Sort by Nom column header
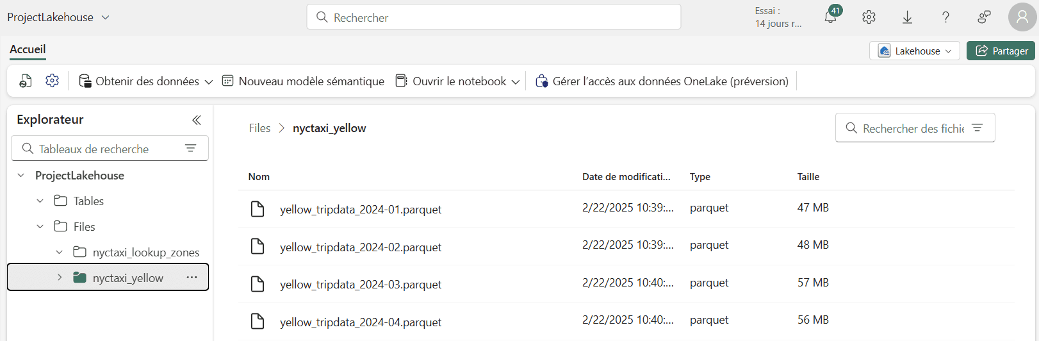Image resolution: width=1039 pixels, height=341 pixels. 259,177
